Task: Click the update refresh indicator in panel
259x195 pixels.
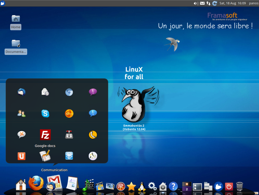Action: click(215, 3)
